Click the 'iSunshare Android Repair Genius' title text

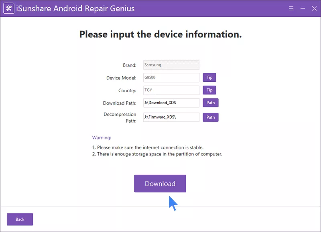pyautogui.click(x=75, y=8)
